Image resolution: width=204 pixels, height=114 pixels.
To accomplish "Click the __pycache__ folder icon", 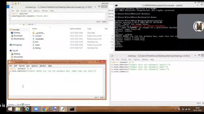I will point(33,33).
